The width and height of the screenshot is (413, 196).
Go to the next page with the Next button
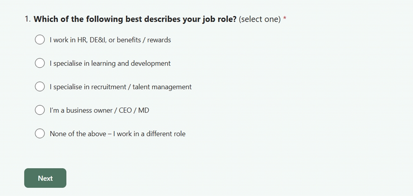tap(45, 178)
